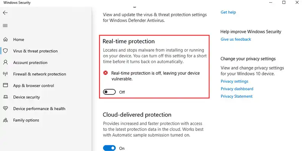Click the Firewall & network protection antenna icon
This screenshot has width=302, height=151.
point(6,74)
